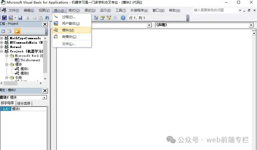257x150 pixels.
Task: Click the (名称) property value 模块2
Action: coord(29,109)
